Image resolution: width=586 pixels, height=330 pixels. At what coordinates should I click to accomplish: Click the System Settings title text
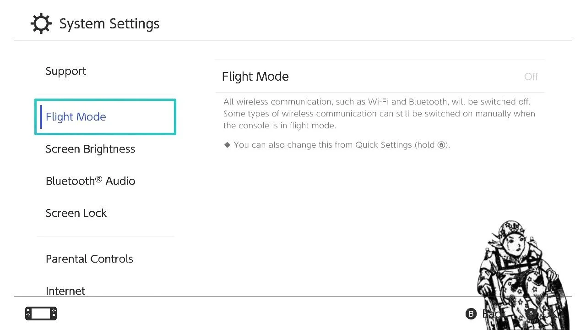109,24
